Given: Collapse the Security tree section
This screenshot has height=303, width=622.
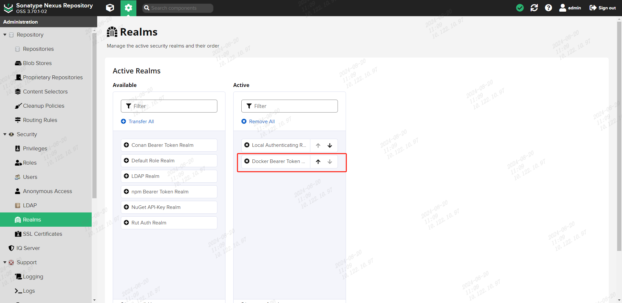Looking at the screenshot, I should [5, 134].
